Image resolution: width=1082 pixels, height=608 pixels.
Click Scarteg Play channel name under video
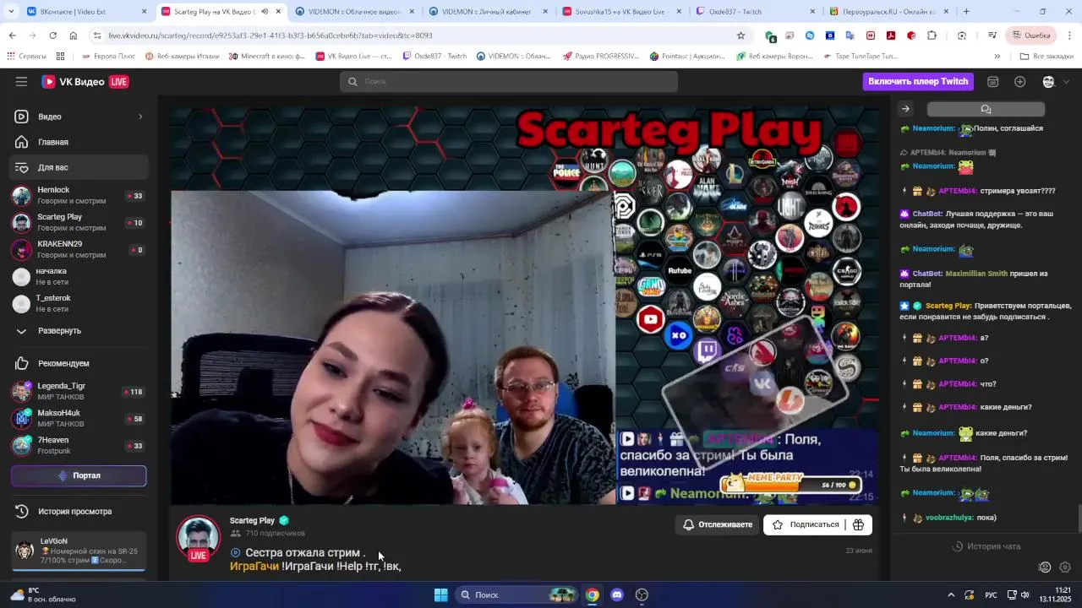pos(252,520)
